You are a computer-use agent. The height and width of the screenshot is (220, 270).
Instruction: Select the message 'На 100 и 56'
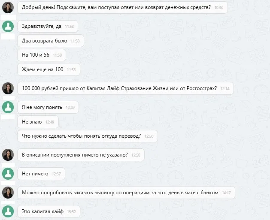42,55
